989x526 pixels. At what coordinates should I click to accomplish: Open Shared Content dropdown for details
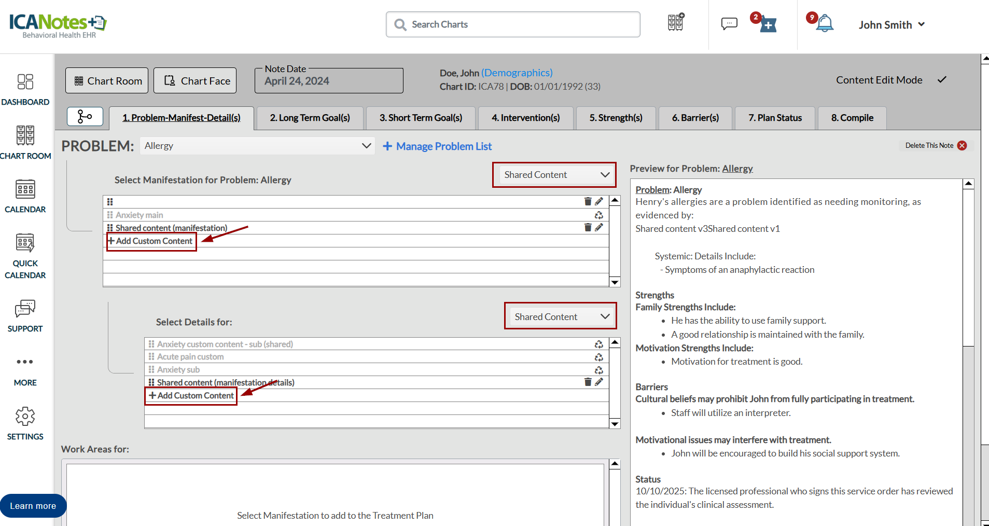(561, 316)
